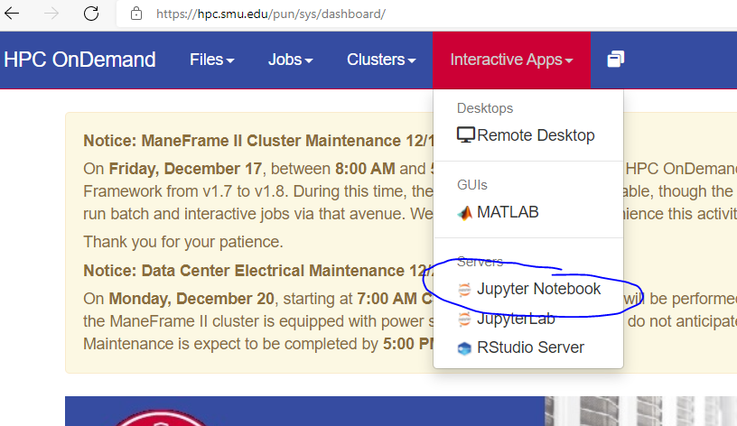Open the Files dropdown menu
Image resolution: width=737 pixels, height=426 pixels.
(212, 60)
